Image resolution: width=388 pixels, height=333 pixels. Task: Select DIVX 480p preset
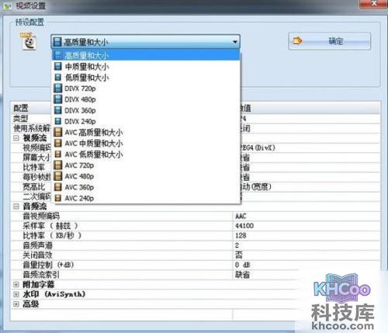[x=146, y=99]
